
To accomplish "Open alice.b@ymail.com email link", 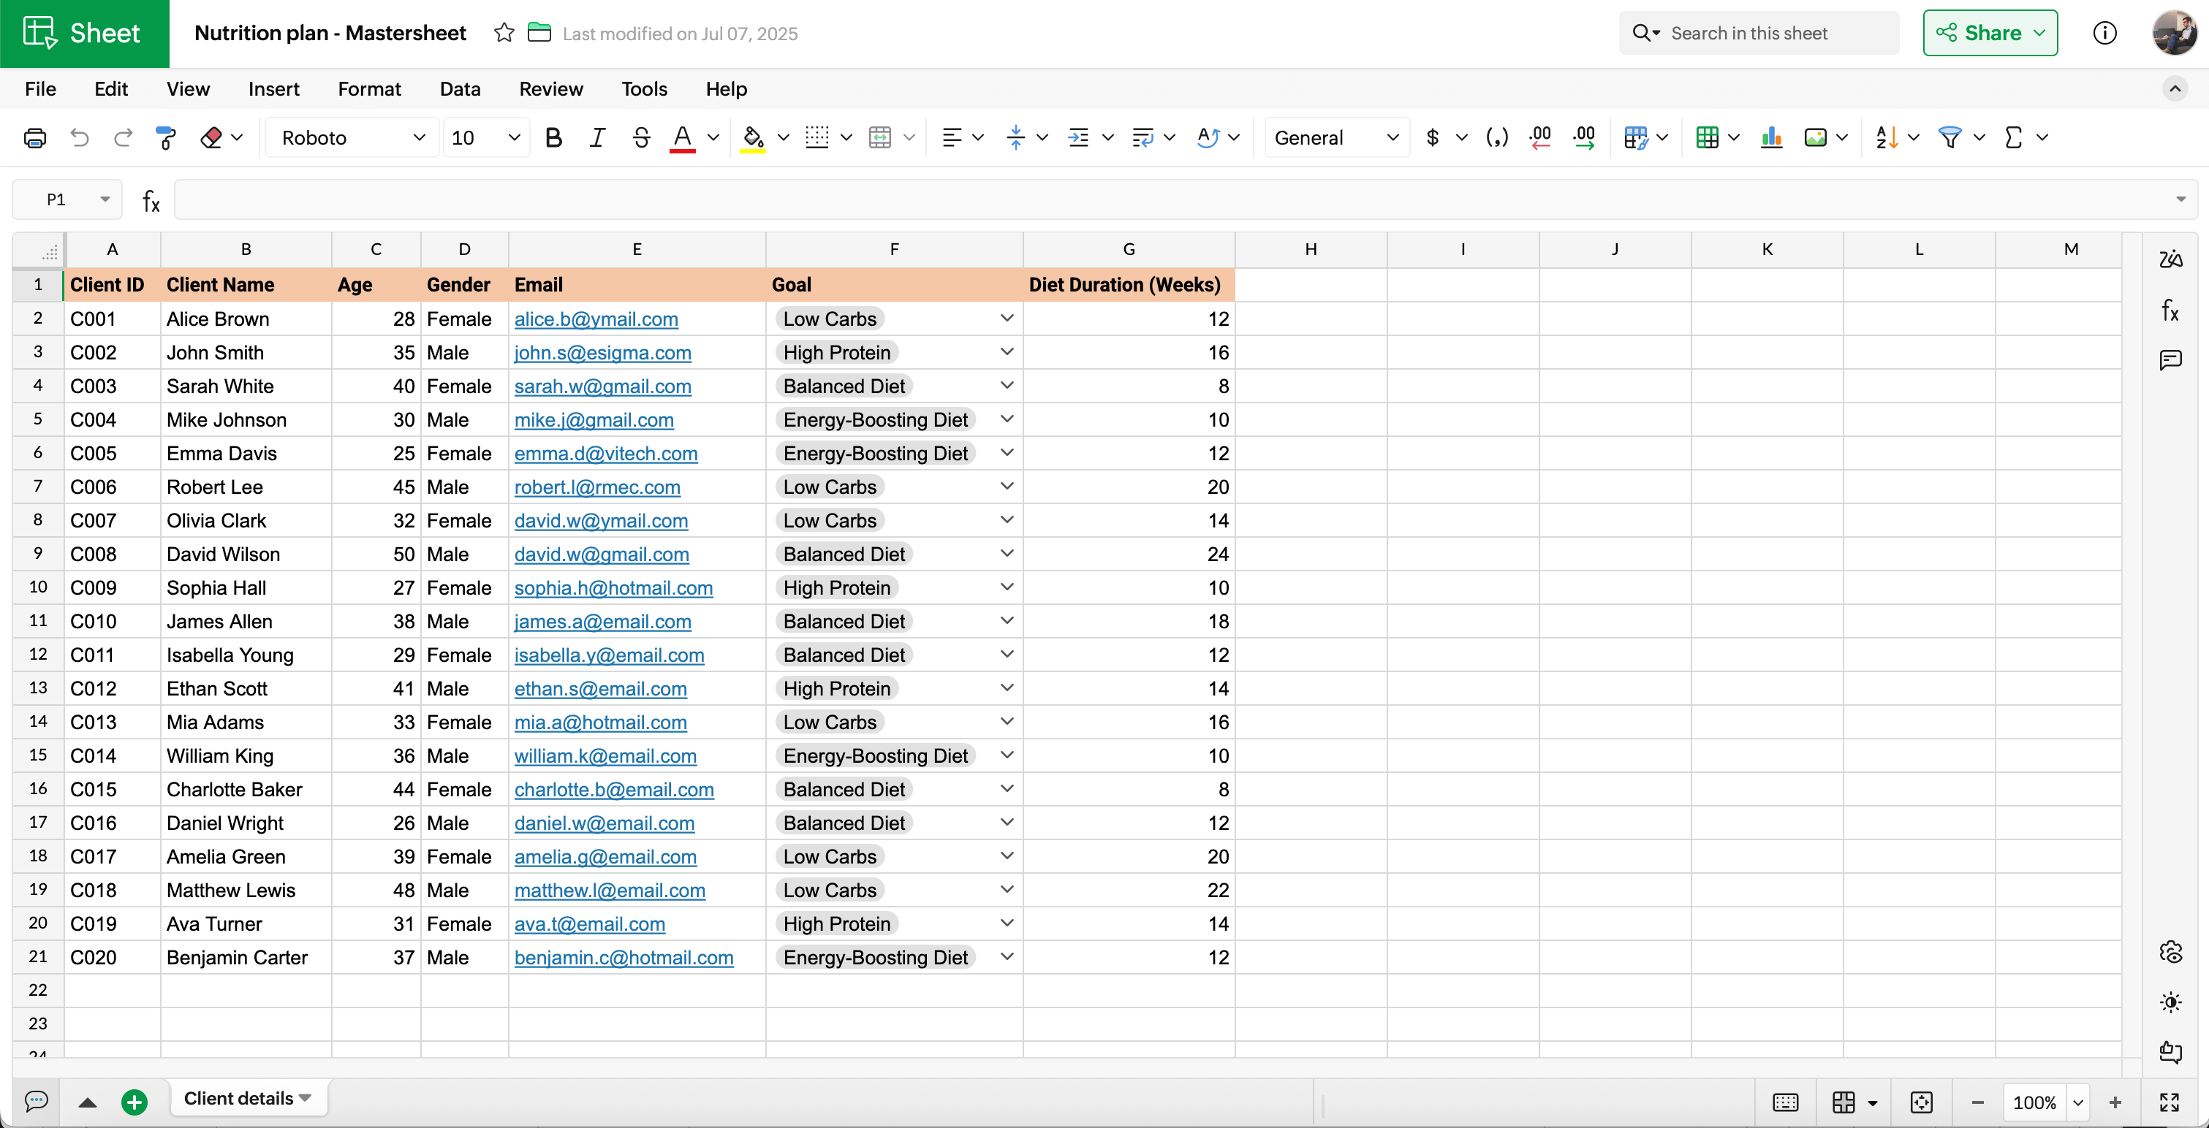I will [x=596, y=319].
